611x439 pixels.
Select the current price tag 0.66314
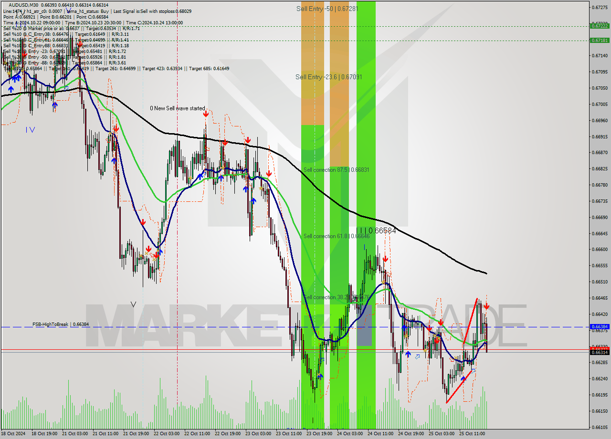coord(600,352)
